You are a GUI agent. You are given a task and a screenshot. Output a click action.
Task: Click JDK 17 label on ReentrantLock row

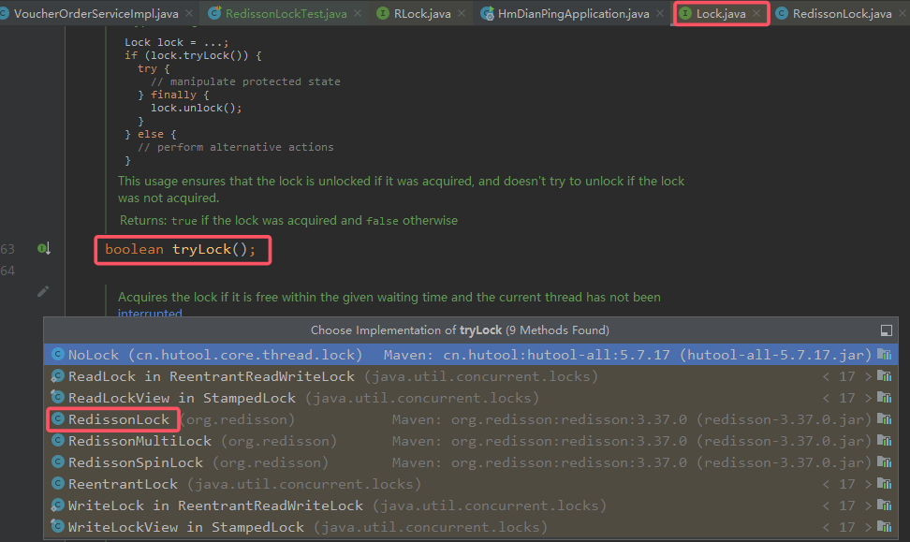(846, 483)
